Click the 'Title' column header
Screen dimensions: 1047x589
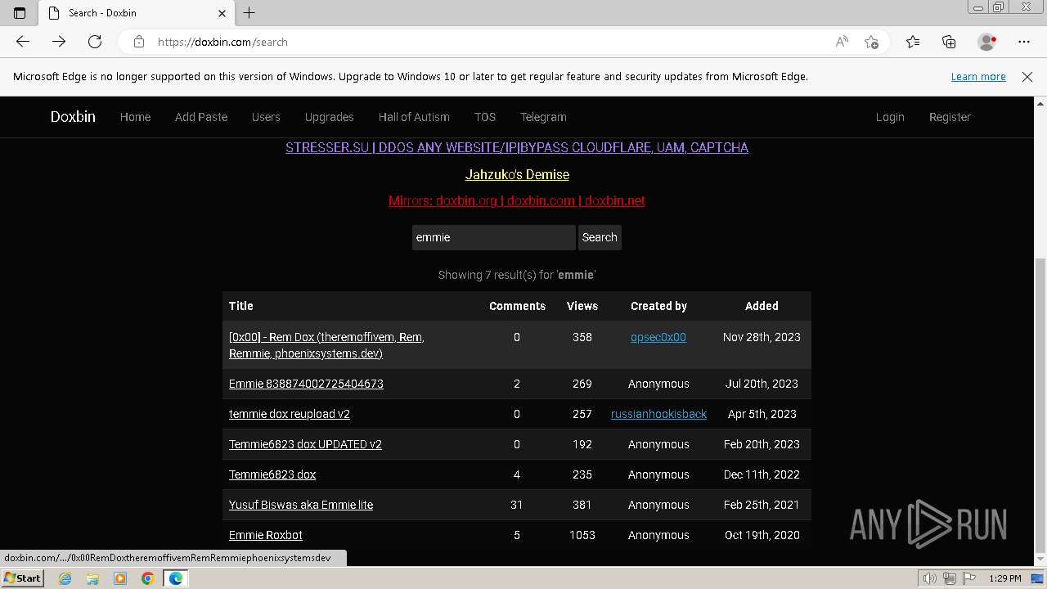[x=241, y=306]
